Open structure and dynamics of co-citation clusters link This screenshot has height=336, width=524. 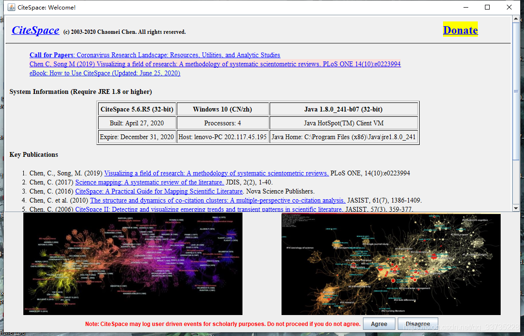(x=218, y=200)
